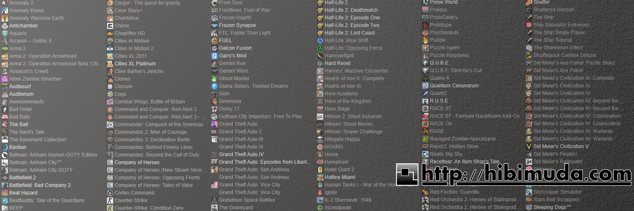Click the Galcon Fusion icon
Viewport: 634px width, 211px height.
pyautogui.click(x=214, y=48)
